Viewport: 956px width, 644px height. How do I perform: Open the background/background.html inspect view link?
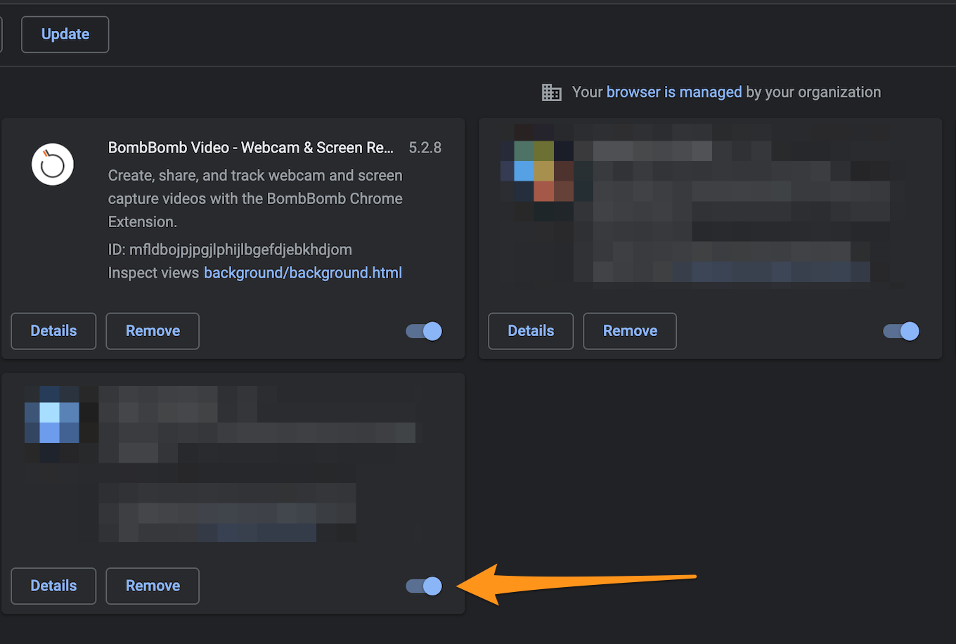pyautogui.click(x=303, y=273)
